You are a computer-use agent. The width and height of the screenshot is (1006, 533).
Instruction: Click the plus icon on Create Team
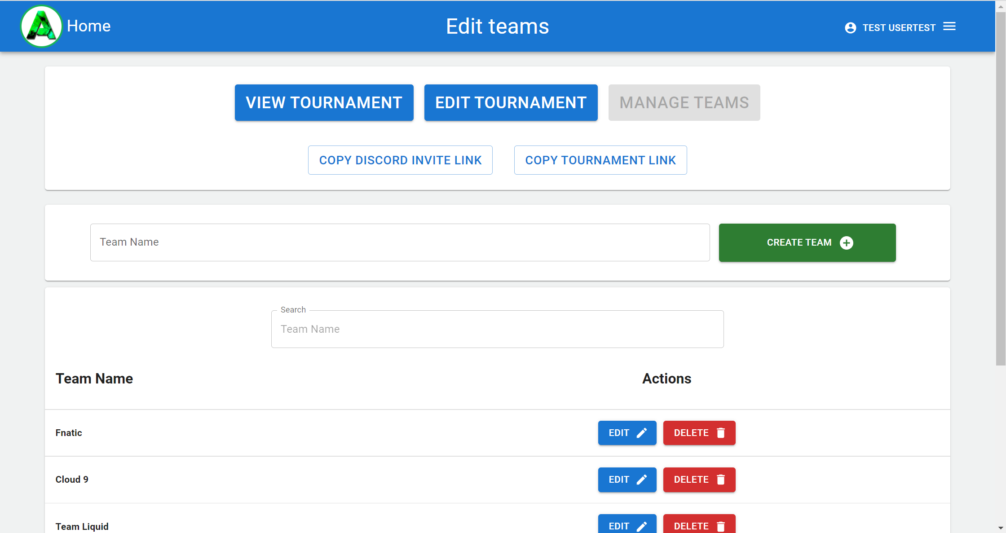847,243
